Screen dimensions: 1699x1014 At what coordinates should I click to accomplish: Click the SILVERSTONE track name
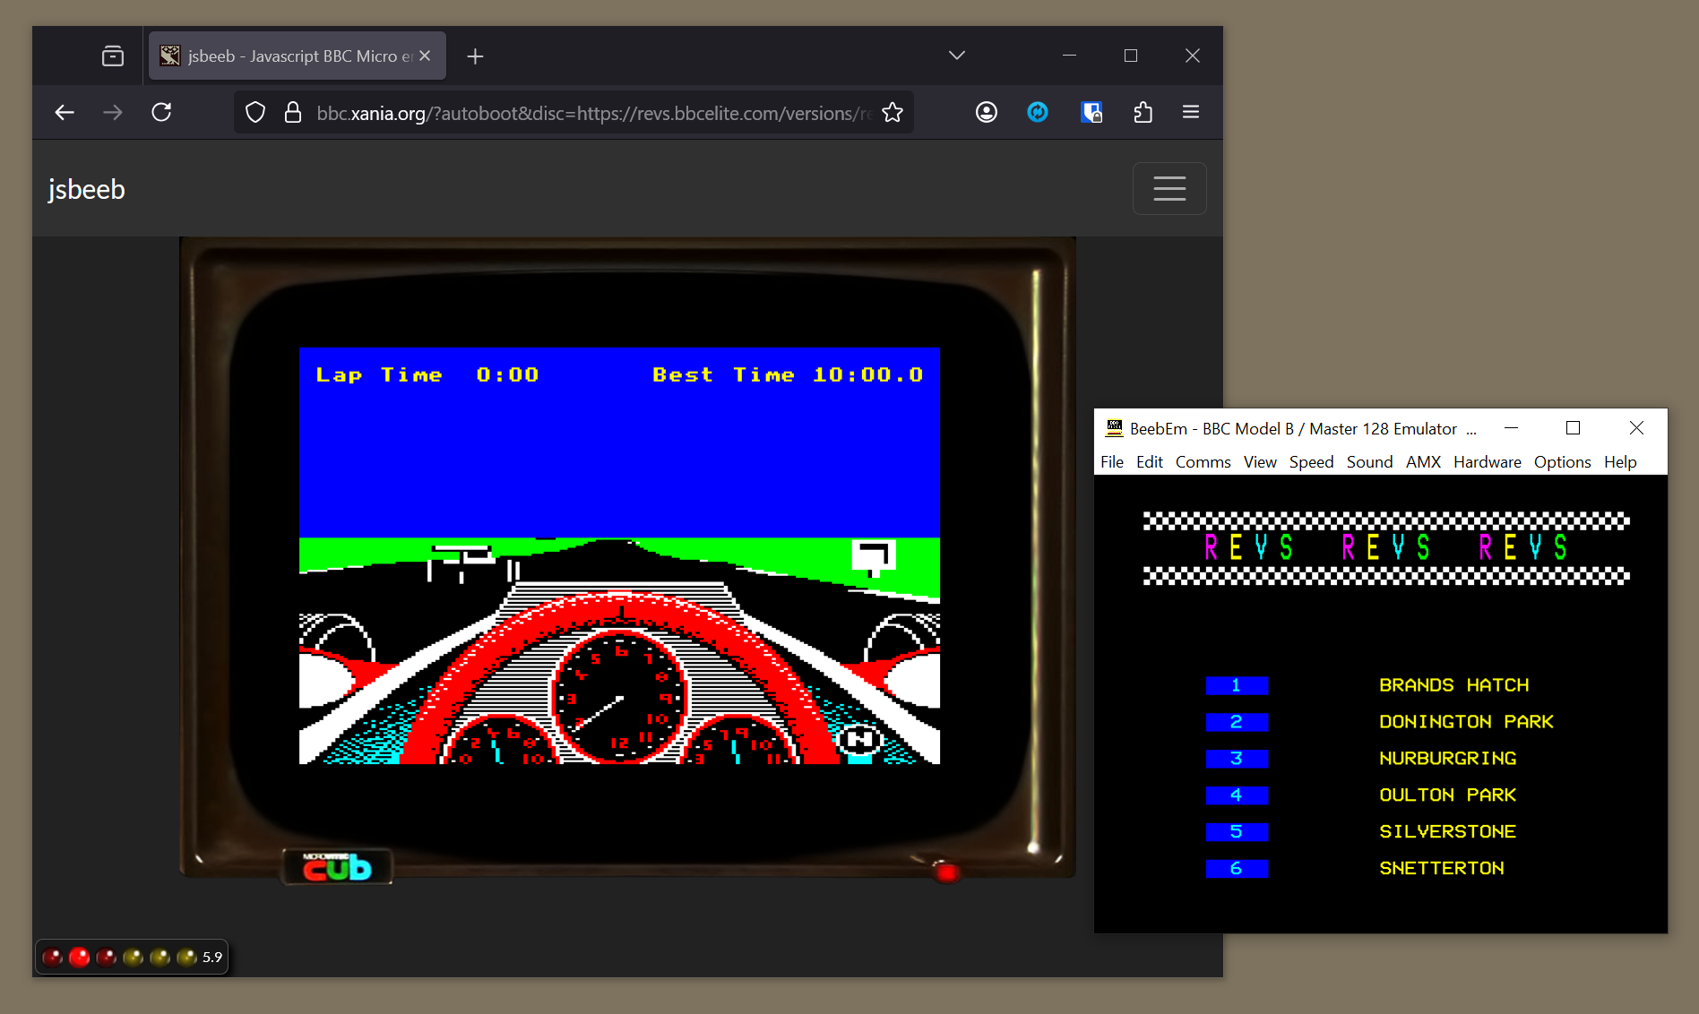click(1448, 832)
